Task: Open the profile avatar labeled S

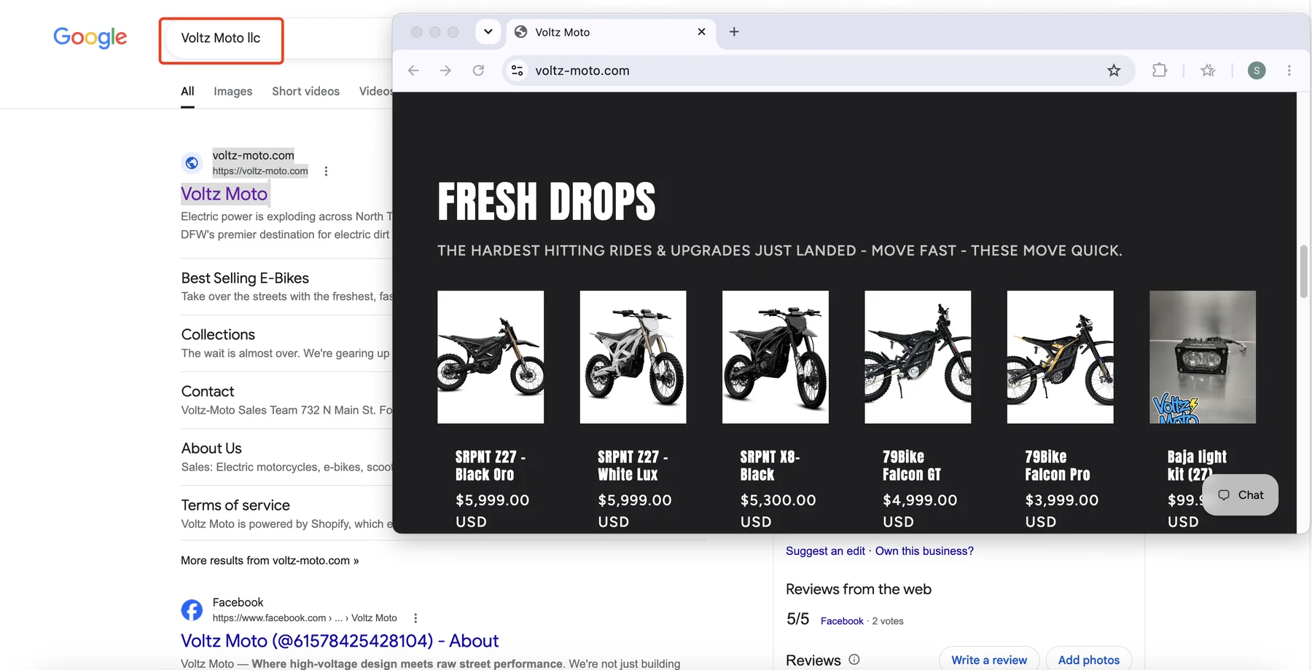Action: tap(1257, 71)
